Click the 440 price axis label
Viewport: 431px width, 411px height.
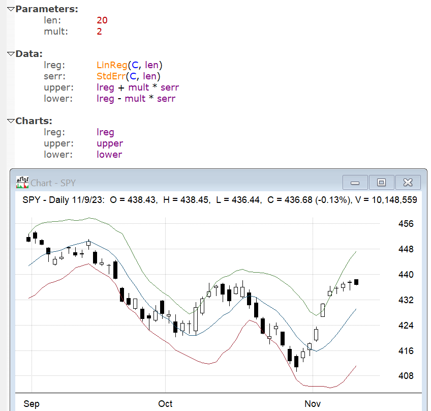[x=406, y=275]
